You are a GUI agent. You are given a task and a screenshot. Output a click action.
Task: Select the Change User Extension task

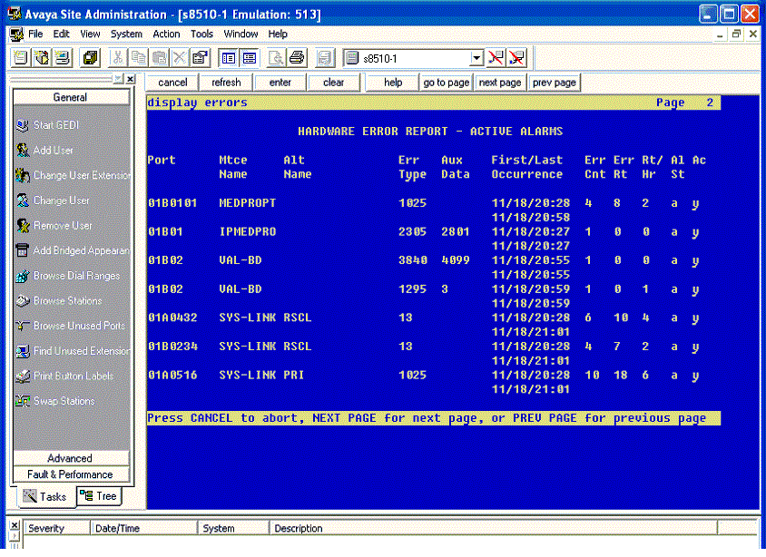pos(74,175)
